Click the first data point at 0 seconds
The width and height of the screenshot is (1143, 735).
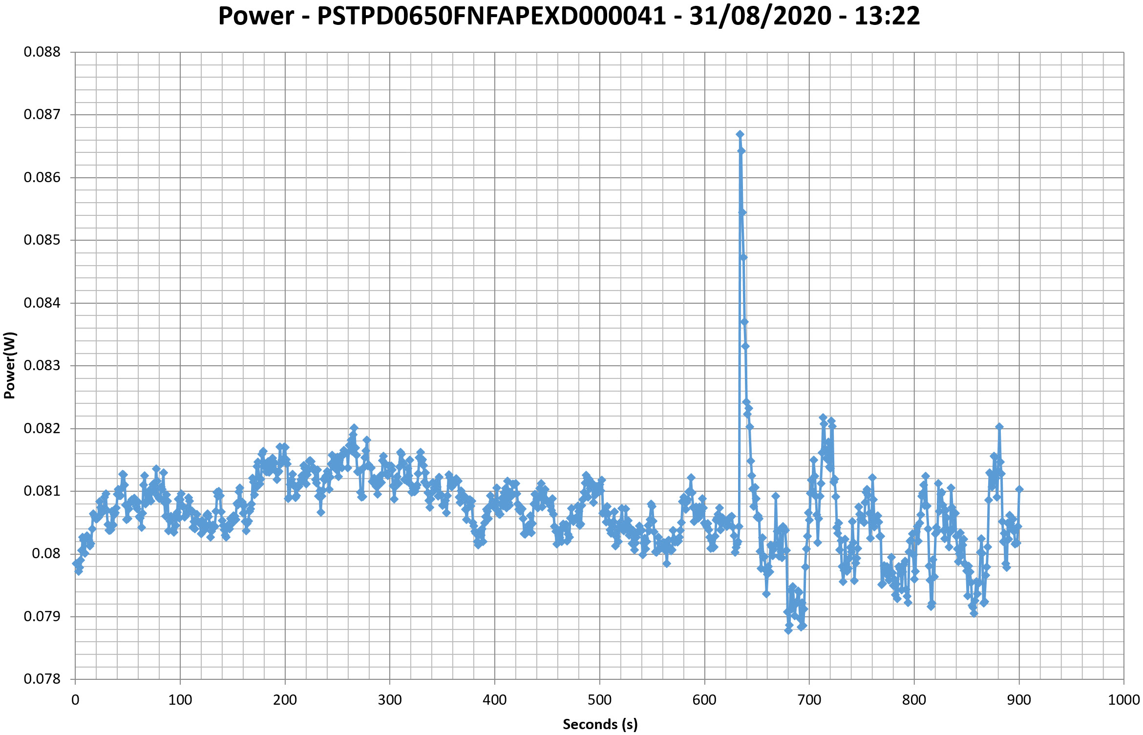click(76, 564)
